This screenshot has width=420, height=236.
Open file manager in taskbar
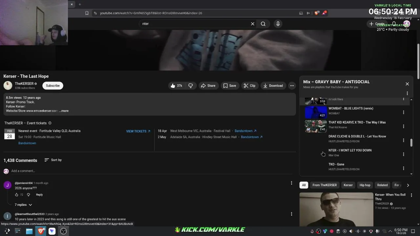point(29,231)
